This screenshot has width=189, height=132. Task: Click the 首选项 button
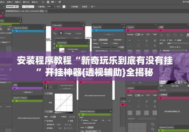pyautogui.click(x=85, y=7)
